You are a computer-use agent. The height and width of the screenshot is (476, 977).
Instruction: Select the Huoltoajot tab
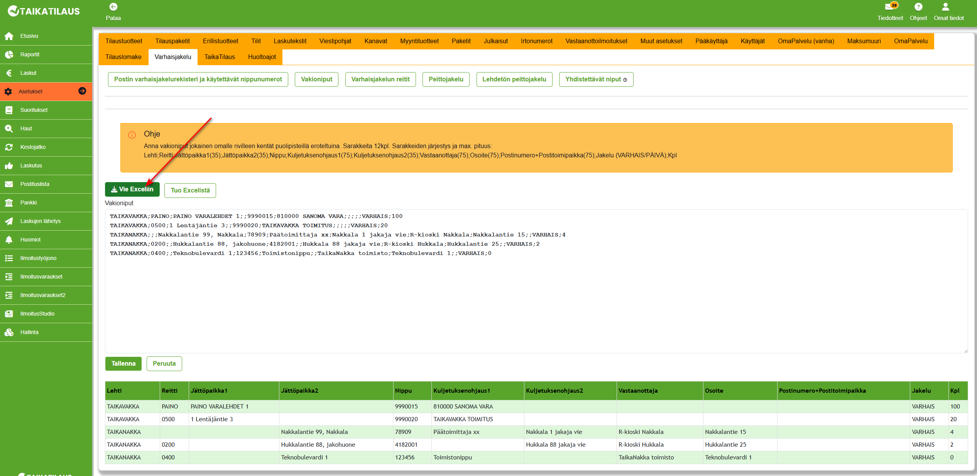tap(262, 57)
